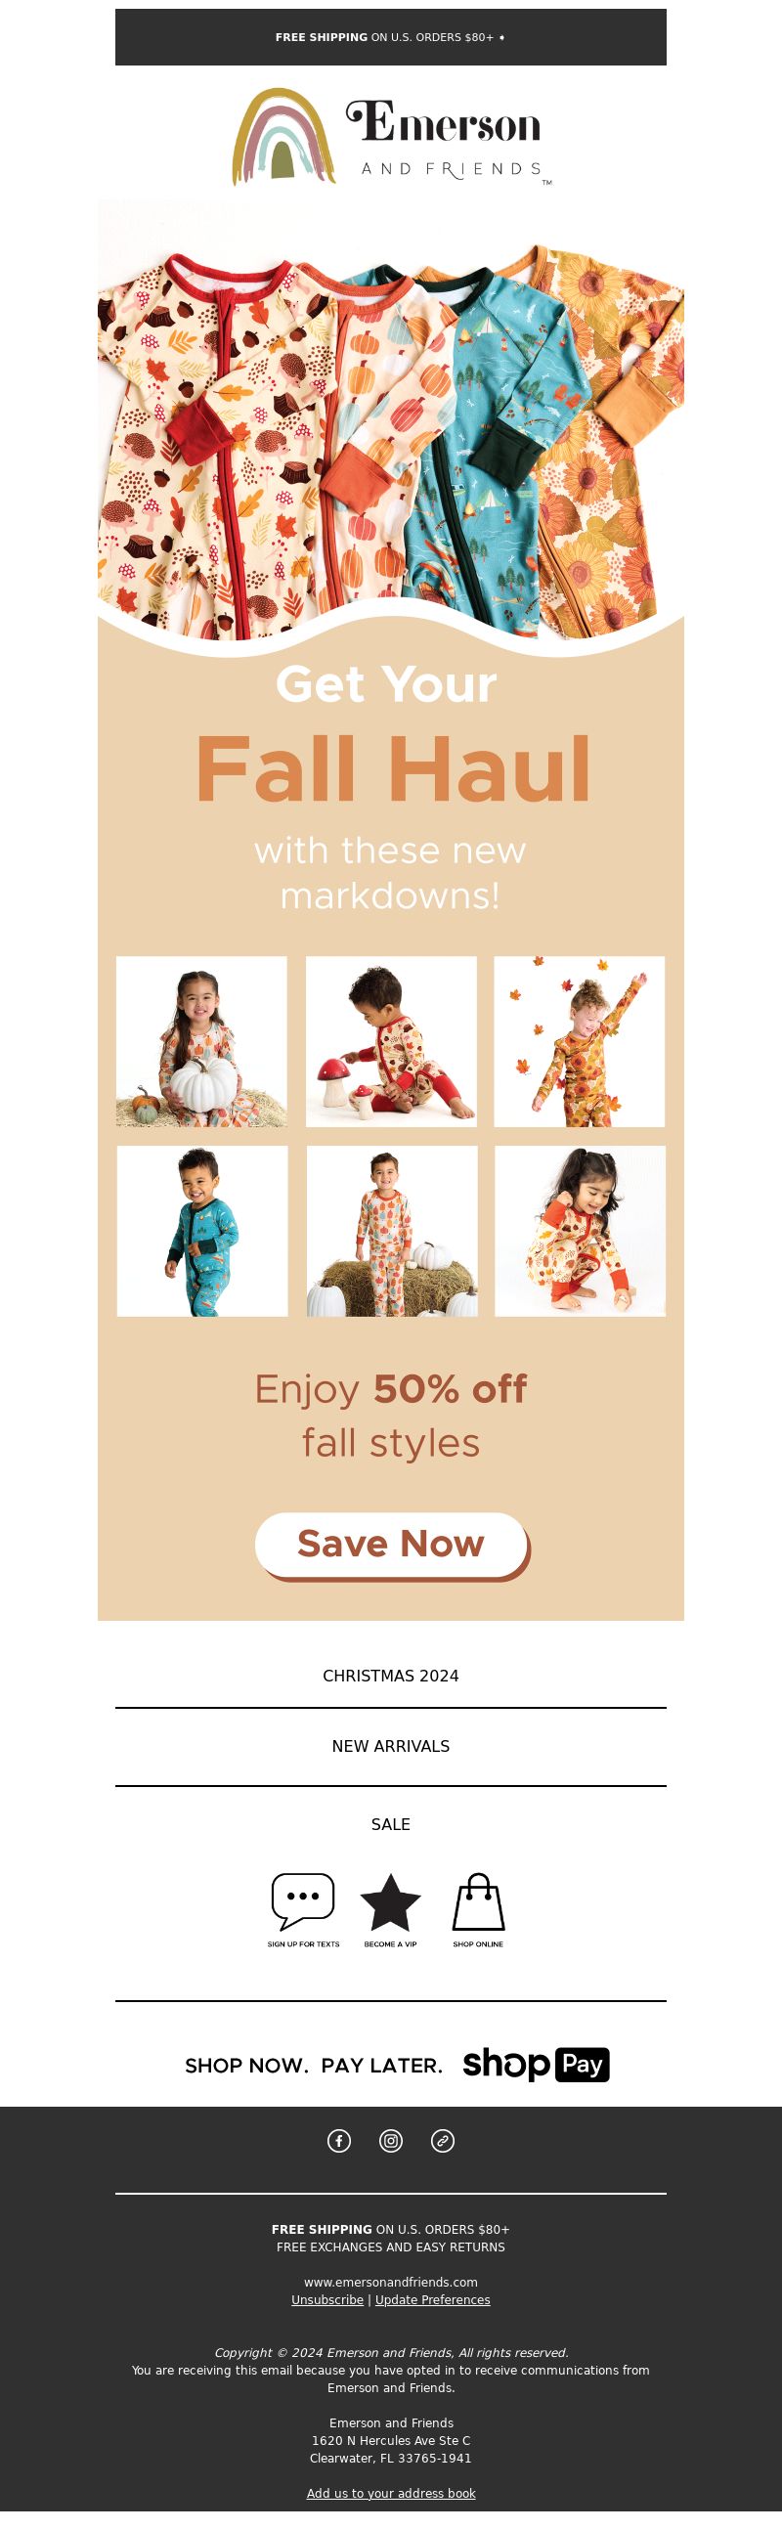The width and height of the screenshot is (782, 2530).
Task: Open the Facebook icon in footer
Action: (x=339, y=2141)
